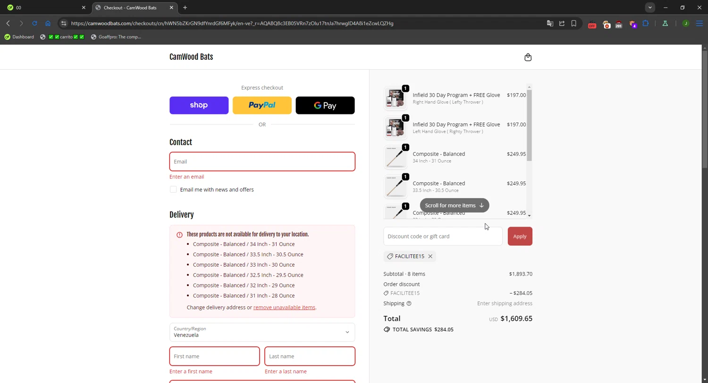
Task: Focus the Discount code or gift card field
Action: [x=443, y=236]
